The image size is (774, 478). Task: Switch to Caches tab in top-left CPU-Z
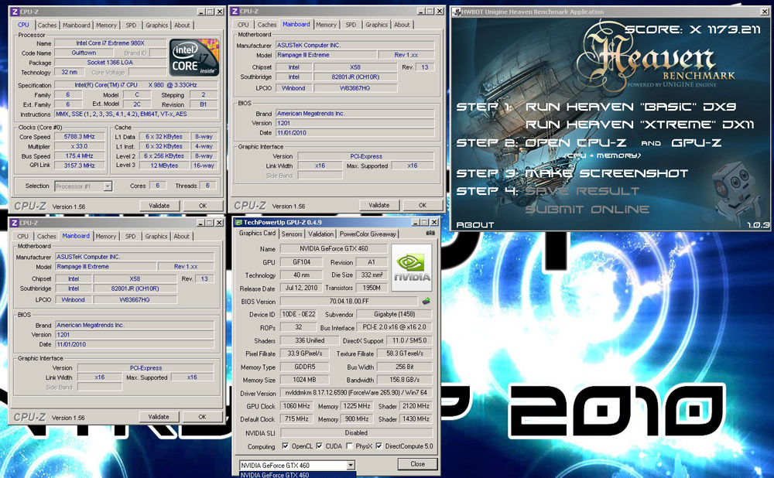pyautogui.click(x=47, y=26)
